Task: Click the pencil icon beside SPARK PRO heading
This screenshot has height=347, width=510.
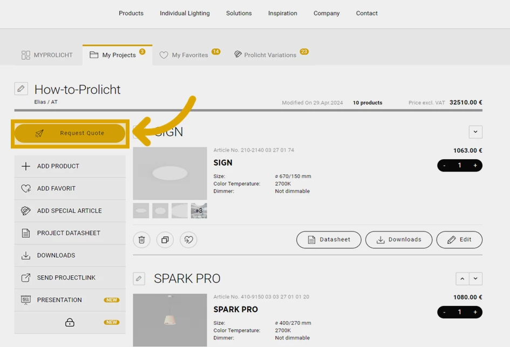Action: tap(139, 278)
